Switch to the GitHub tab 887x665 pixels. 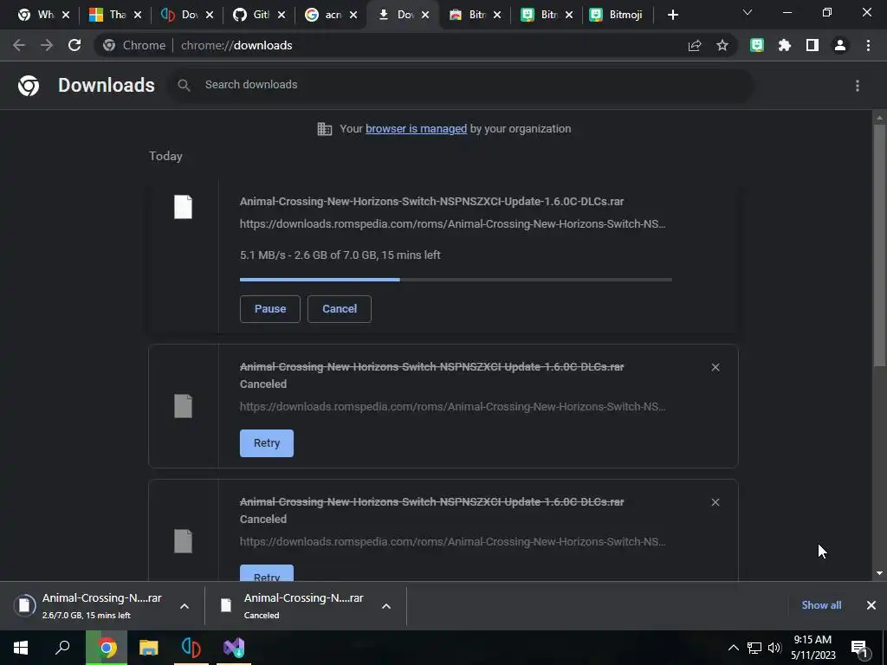pyautogui.click(x=258, y=15)
